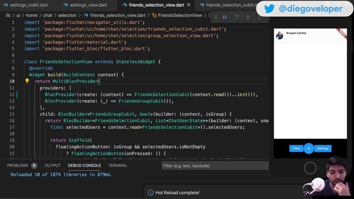The height and width of the screenshot is (199, 354).
Task: Click the Hot Reload complete notification
Action: (177, 193)
